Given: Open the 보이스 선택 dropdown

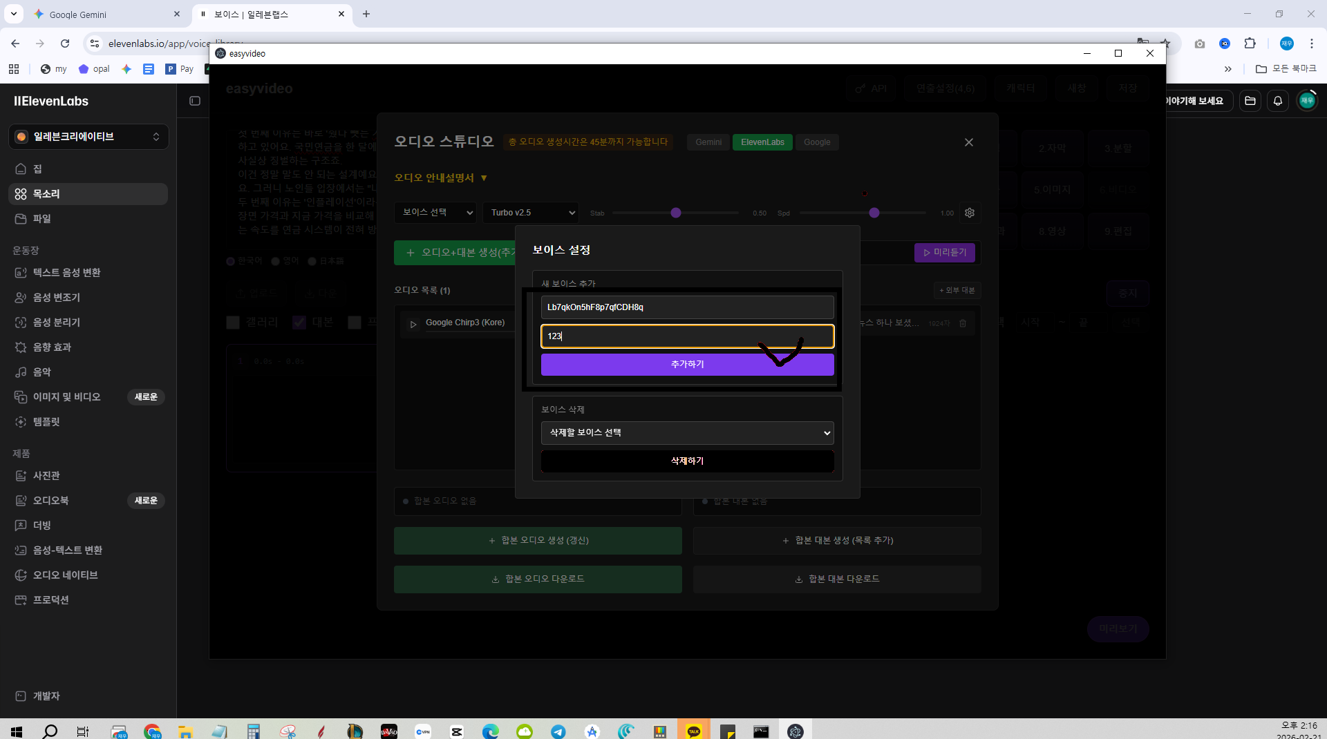Looking at the screenshot, I should click(x=437, y=213).
